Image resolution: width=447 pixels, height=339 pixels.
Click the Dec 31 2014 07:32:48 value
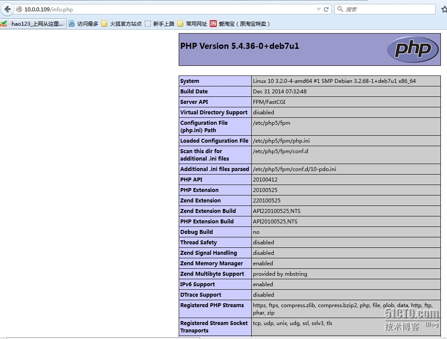(x=280, y=91)
